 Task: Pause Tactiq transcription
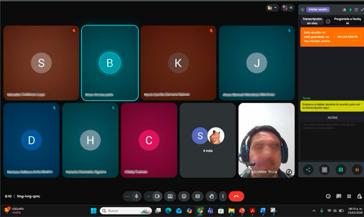click(357, 170)
